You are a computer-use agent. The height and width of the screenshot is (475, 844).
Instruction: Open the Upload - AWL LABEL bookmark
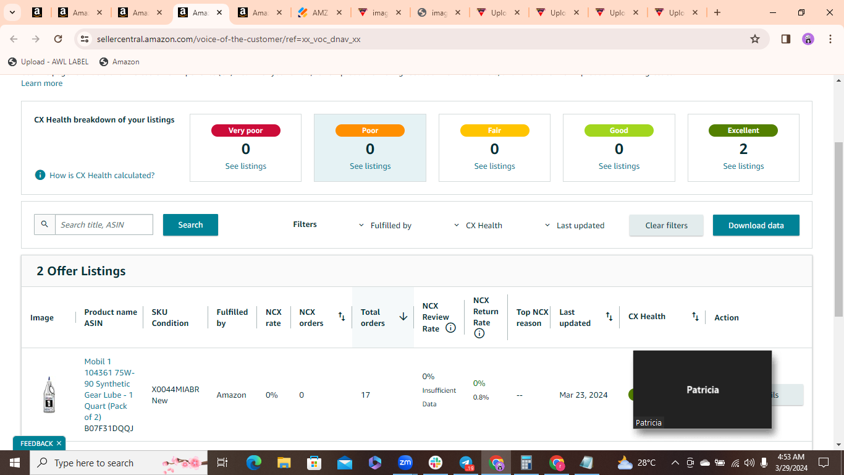coord(48,62)
